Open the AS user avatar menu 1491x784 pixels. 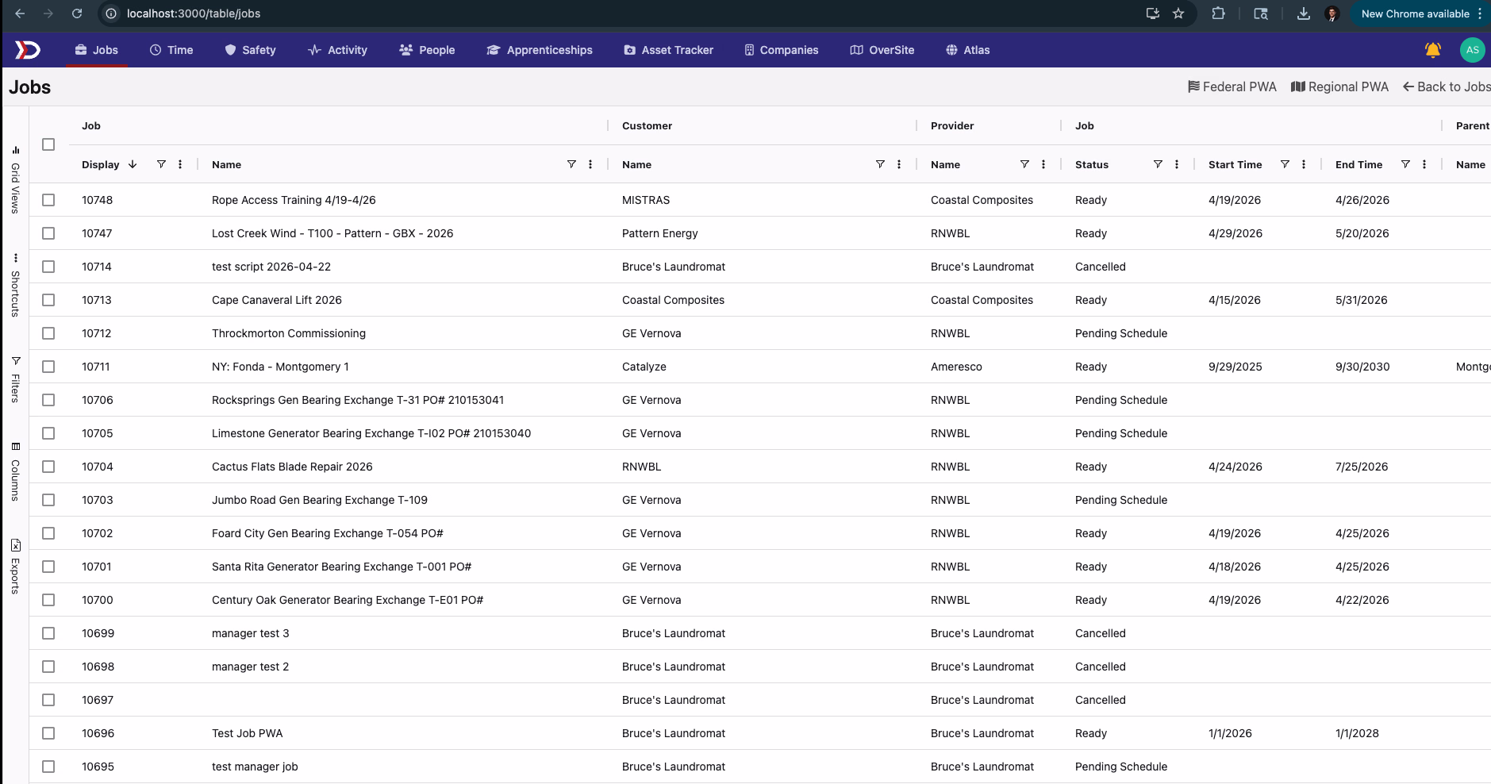(1472, 50)
